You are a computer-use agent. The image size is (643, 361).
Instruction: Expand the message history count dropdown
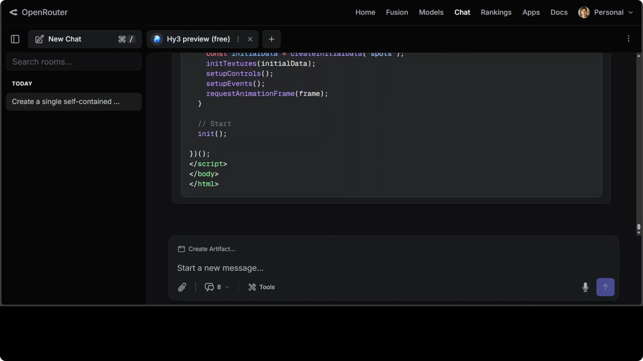pos(217,287)
